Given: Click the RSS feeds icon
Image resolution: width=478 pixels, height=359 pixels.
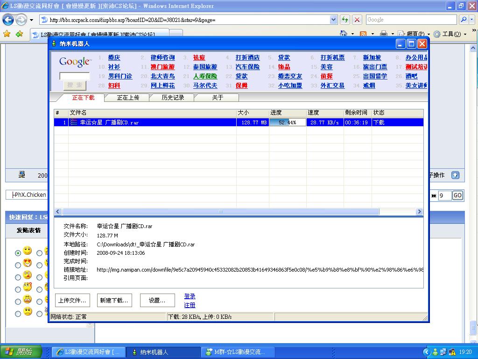Looking at the screenshot, I should click(363, 34).
